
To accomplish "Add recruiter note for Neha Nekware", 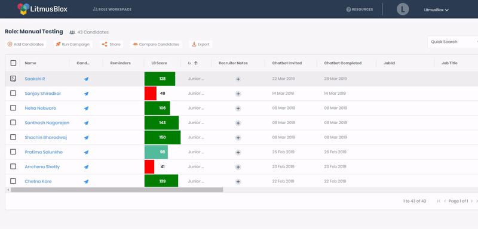I will (x=238, y=109).
